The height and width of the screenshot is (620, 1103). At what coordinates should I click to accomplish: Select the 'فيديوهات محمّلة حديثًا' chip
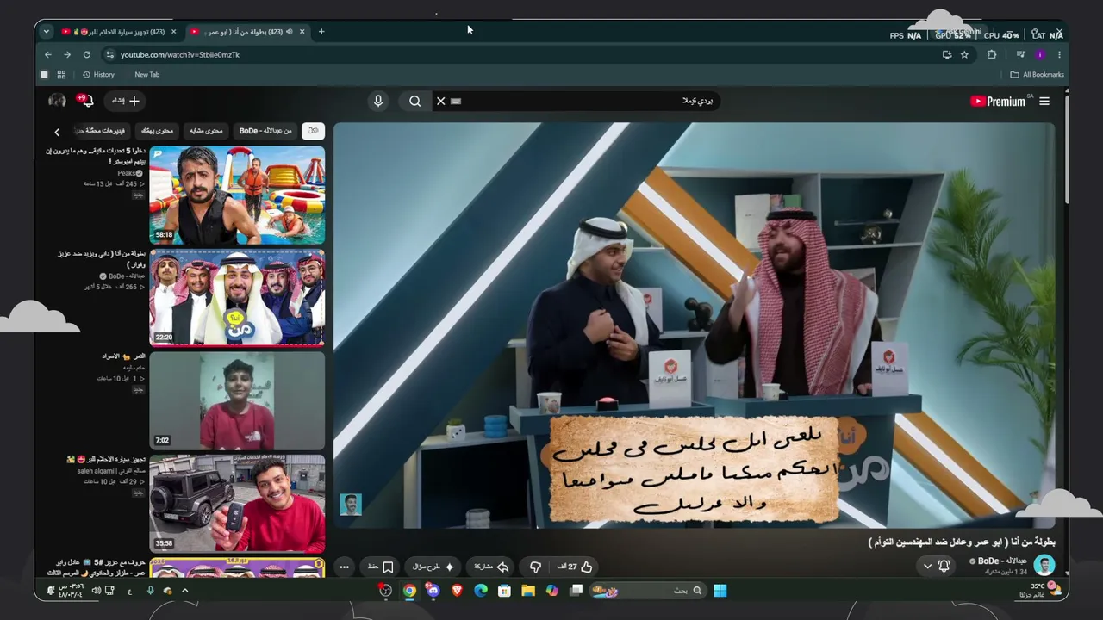click(103, 130)
